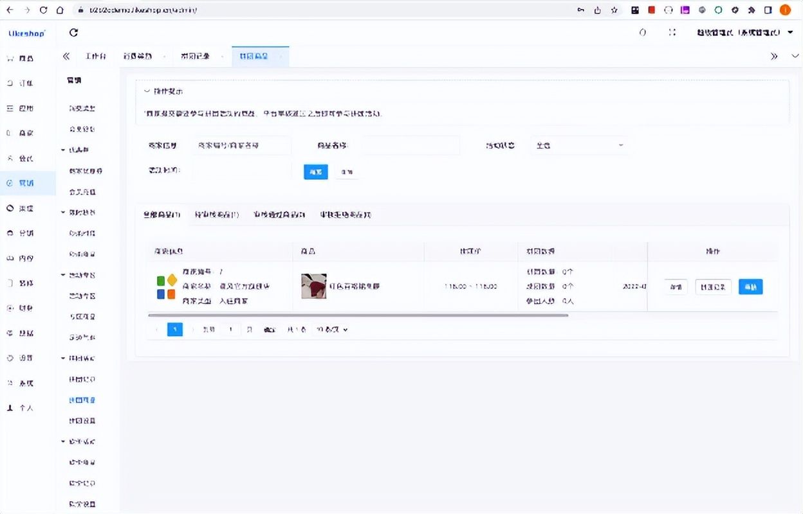The height and width of the screenshot is (514, 803).
Task: Click the goods name input field
Action: point(411,145)
